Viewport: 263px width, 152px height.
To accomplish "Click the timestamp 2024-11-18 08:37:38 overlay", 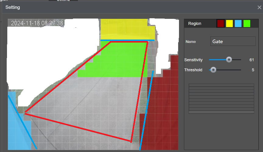I will 37,23.
